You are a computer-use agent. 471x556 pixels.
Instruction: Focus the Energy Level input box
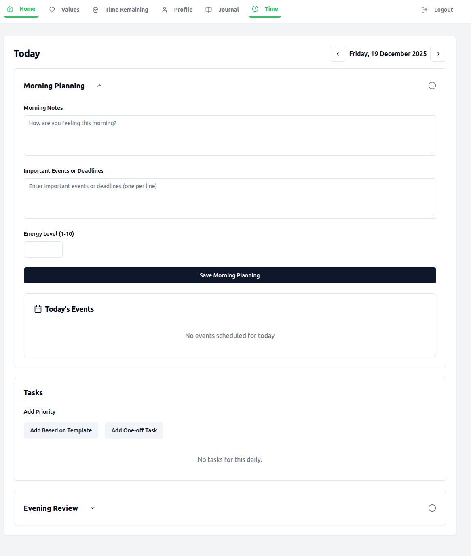tap(43, 250)
